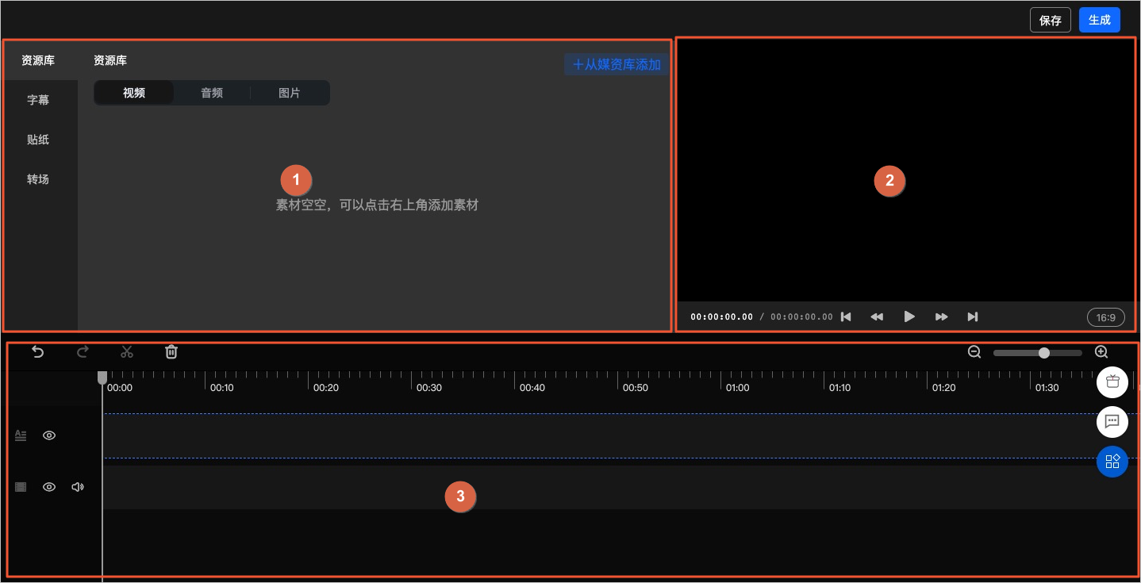Switch to the 图片 tab
The width and height of the screenshot is (1141, 583).
(x=290, y=93)
